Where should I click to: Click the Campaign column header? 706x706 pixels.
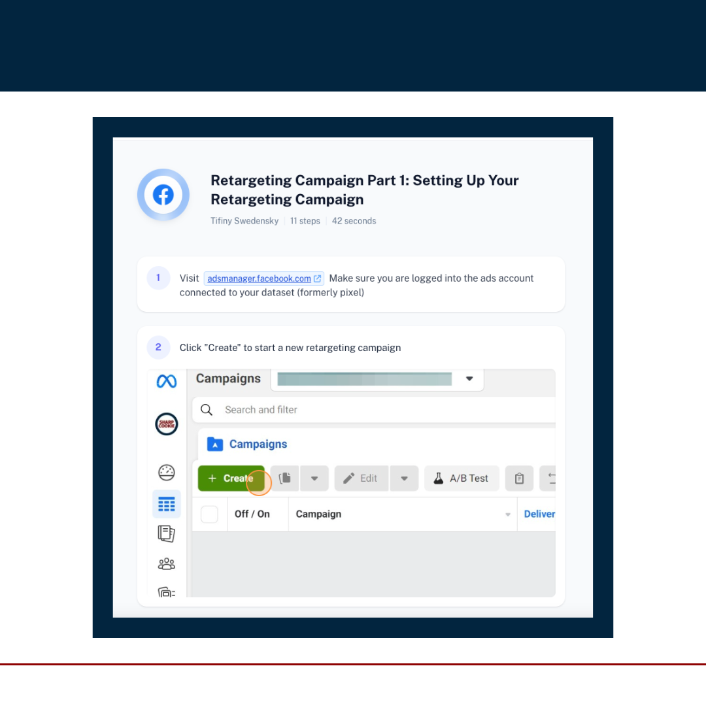tap(318, 514)
